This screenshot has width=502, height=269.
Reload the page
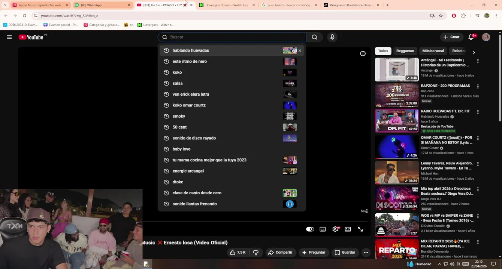click(x=24, y=16)
